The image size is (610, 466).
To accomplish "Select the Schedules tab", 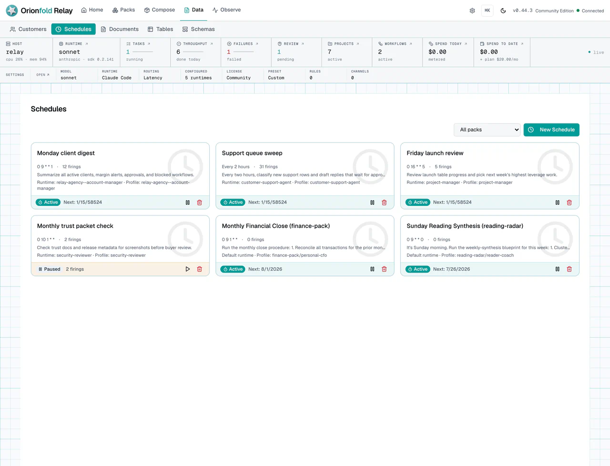I will click(73, 29).
